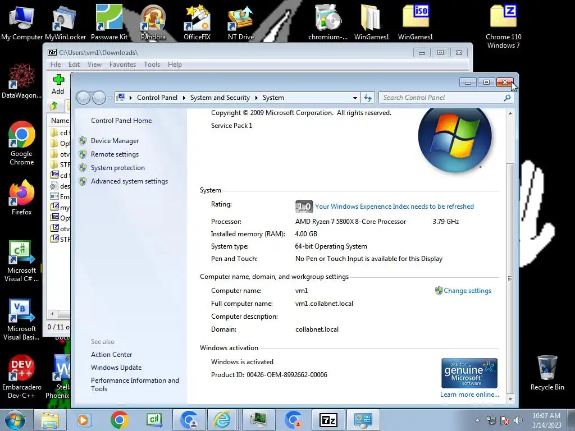This screenshot has width=575, height=431.
Task: Select the WinGames1 folder icon
Action: tap(372, 22)
